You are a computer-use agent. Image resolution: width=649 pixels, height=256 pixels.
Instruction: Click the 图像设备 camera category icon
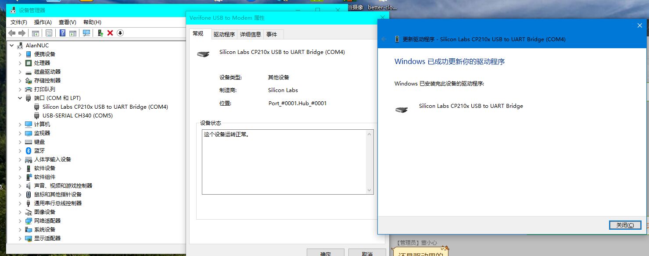pos(29,212)
